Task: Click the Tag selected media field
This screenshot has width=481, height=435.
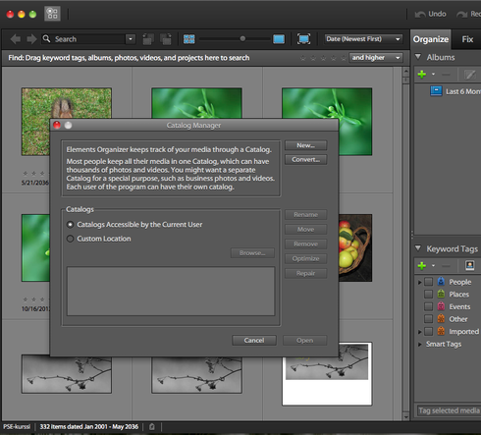Action: [449, 410]
